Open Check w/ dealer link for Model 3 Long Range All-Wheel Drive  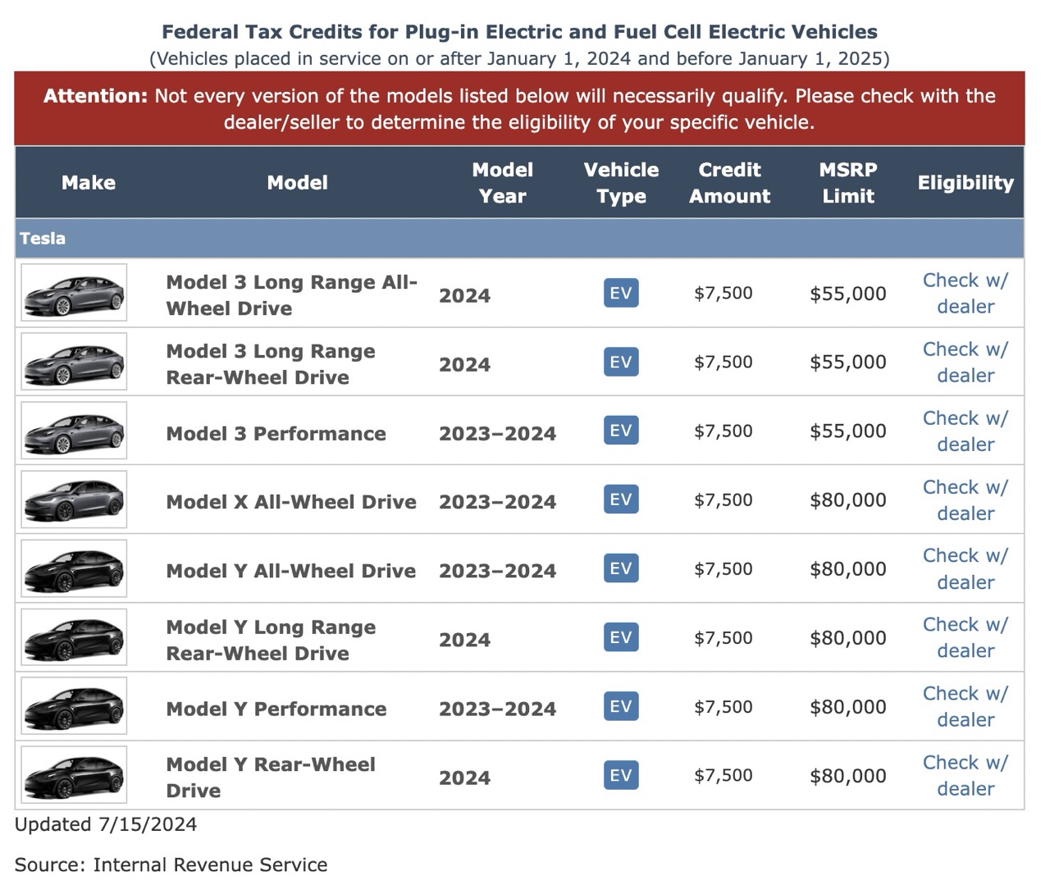click(x=966, y=293)
